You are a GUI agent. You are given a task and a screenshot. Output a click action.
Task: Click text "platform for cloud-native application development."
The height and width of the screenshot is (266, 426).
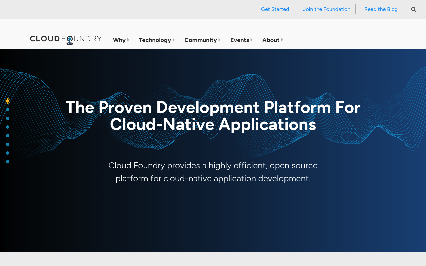click(213, 179)
